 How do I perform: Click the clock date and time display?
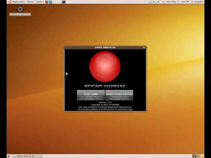tap(178, 2)
